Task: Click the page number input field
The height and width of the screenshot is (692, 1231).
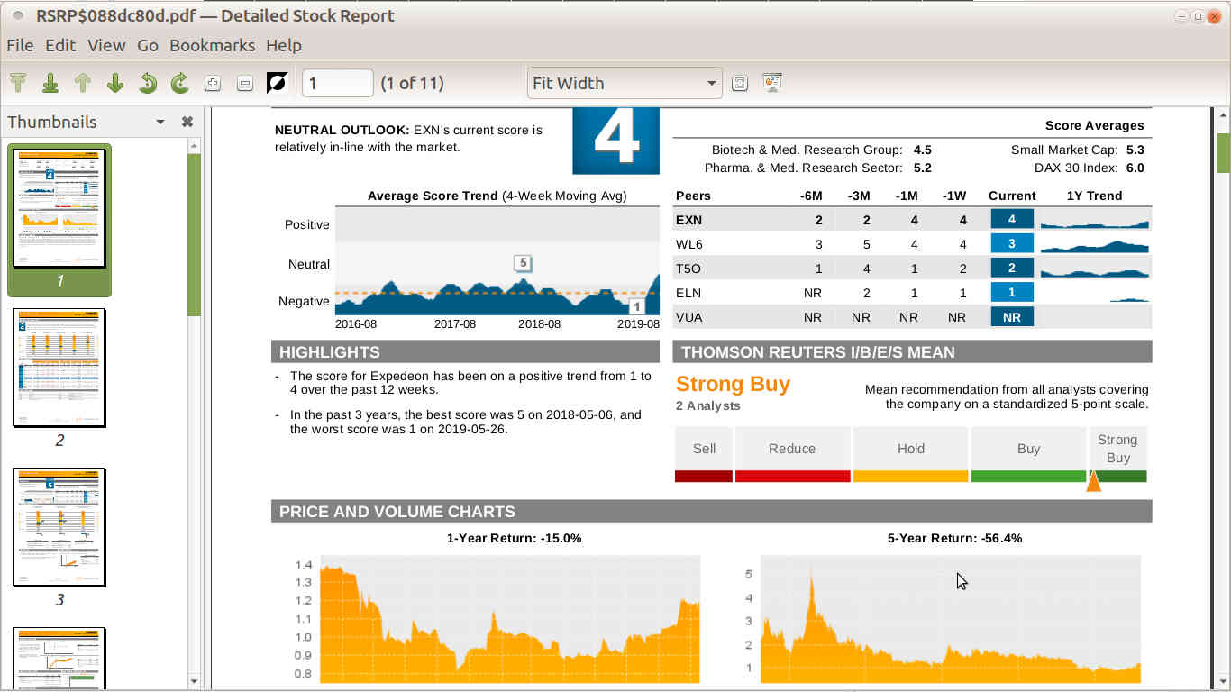Action: pos(337,83)
